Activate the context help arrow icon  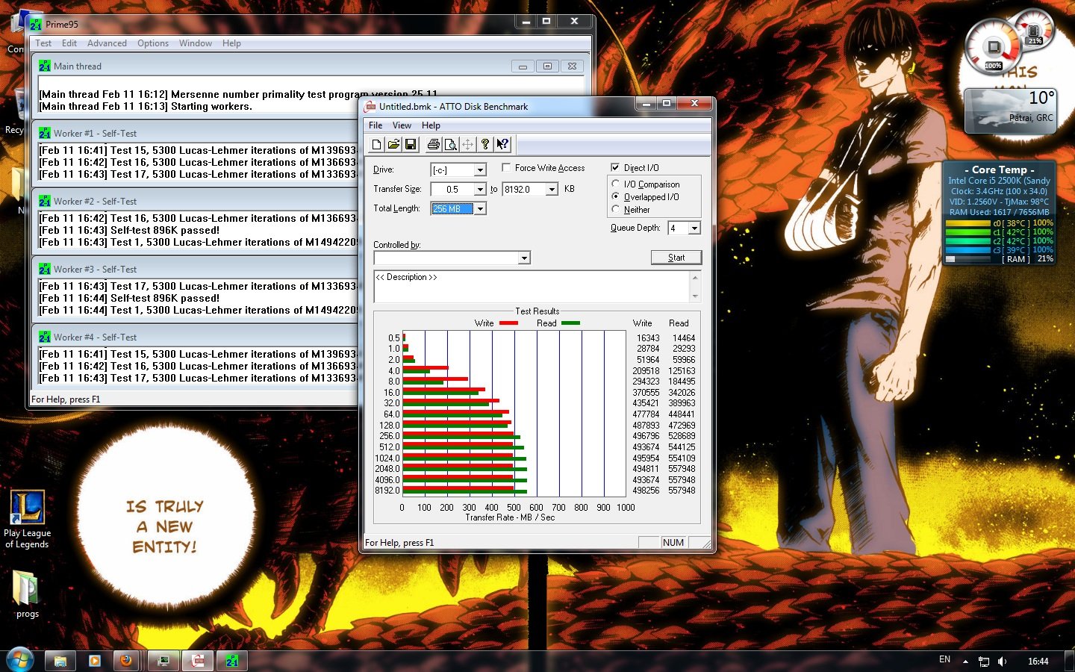point(502,144)
